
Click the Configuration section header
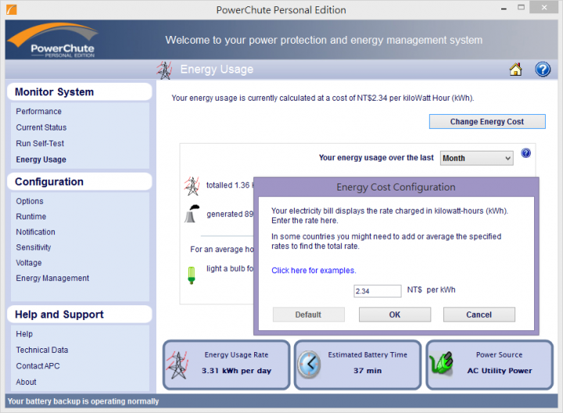coord(79,182)
